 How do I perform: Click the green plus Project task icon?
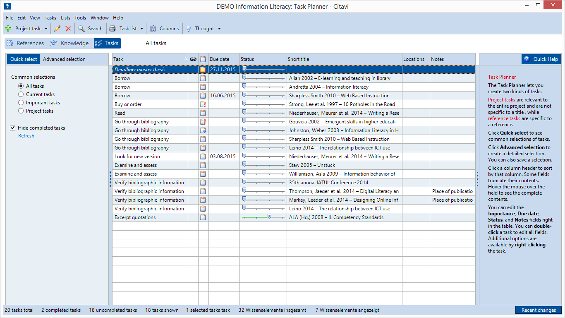point(8,29)
